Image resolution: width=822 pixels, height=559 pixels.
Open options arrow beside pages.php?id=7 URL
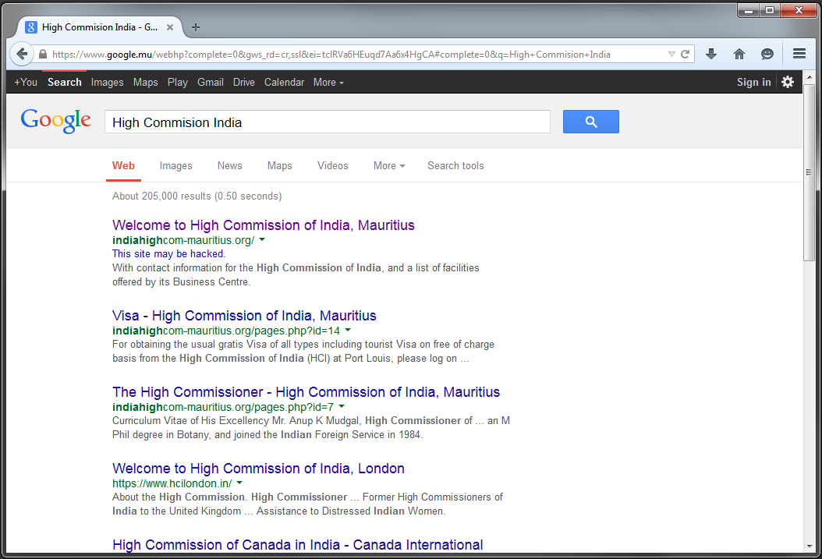point(342,406)
